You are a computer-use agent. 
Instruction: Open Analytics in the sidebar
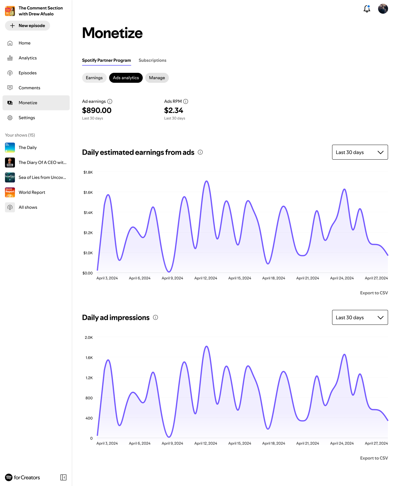(x=36, y=58)
